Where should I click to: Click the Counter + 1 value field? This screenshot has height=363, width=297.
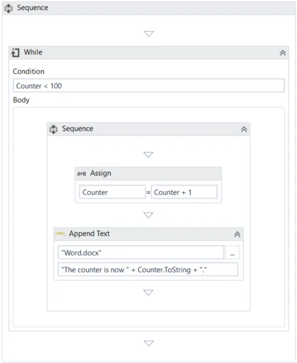point(184,192)
